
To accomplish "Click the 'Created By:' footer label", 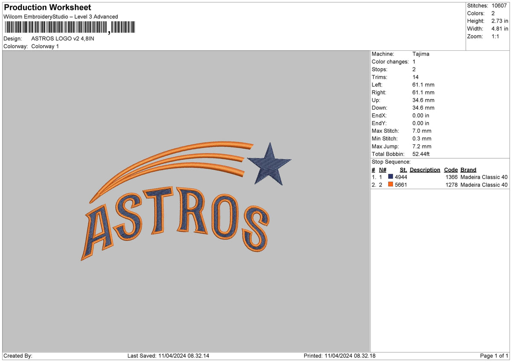I will [x=18, y=356].
